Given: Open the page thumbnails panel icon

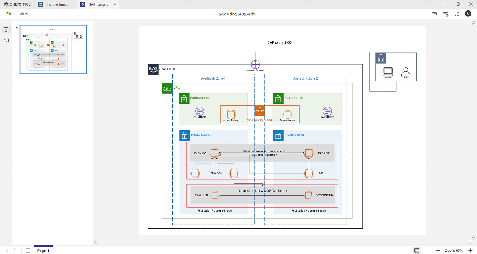Looking at the screenshot, I should click(6, 30).
